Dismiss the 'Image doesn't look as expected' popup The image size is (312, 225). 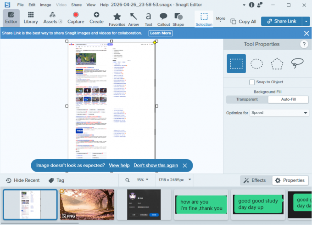click(185, 166)
